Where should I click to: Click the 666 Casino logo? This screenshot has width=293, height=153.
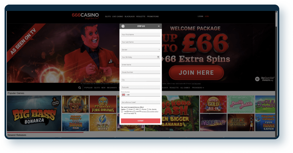(85, 16)
